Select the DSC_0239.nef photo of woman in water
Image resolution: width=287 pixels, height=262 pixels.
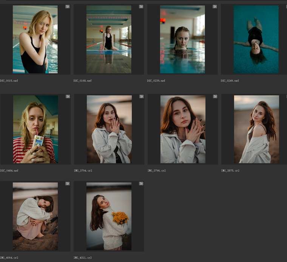pyautogui.click(x=182, y=39)
